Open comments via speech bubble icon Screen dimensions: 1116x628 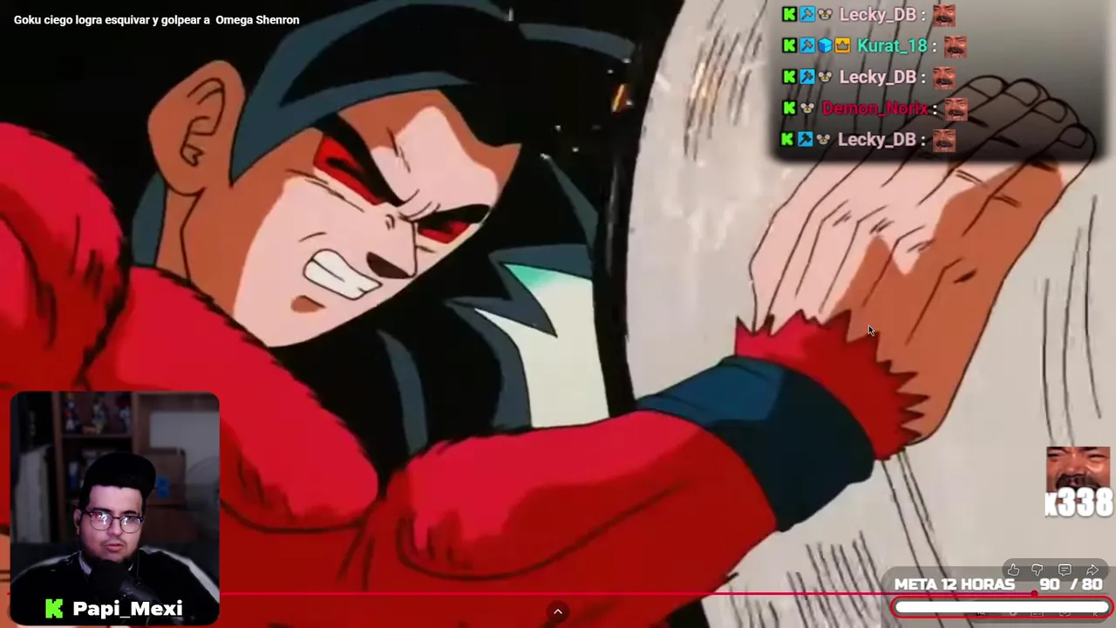tap(1065, 570)
